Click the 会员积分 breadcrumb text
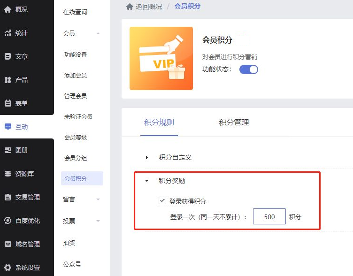The height and width of the screenshot is (276, 353). 187,6
